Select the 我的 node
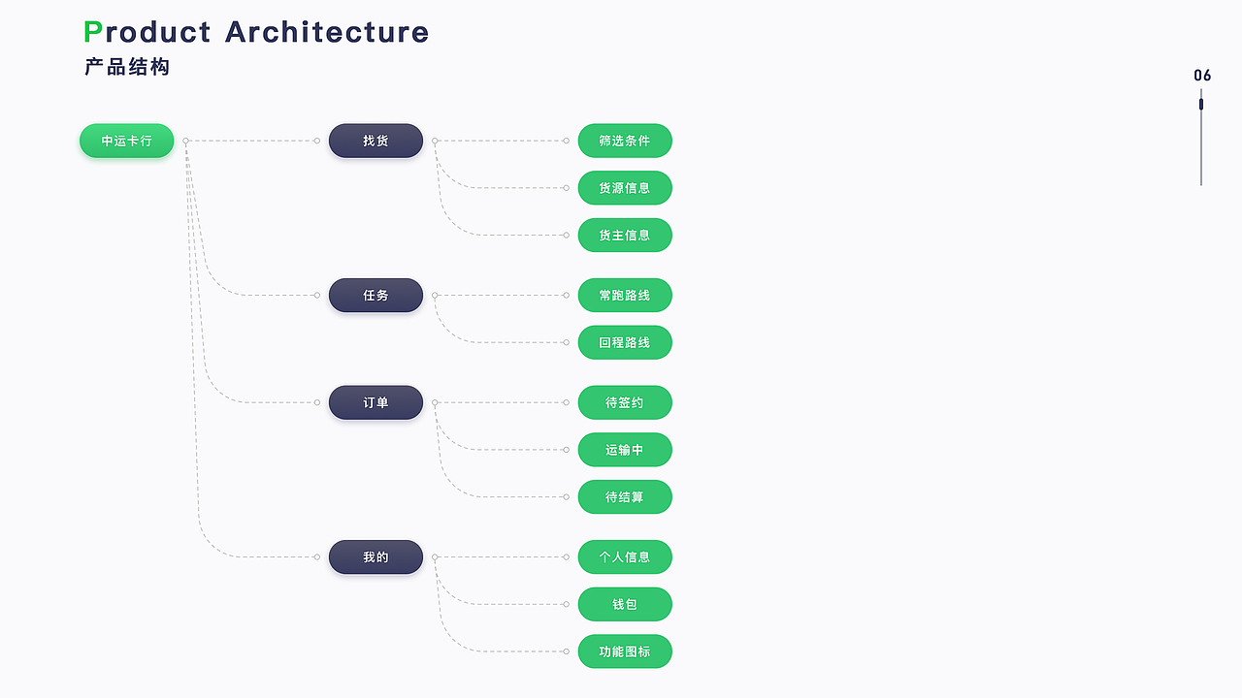Image resolution: width=1242 pixels, height=698 pixels. [x=376, y=557]
